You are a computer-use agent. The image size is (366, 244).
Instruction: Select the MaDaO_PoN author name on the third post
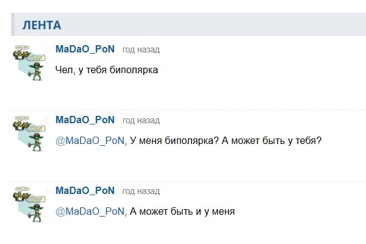(x=85, y=190)
